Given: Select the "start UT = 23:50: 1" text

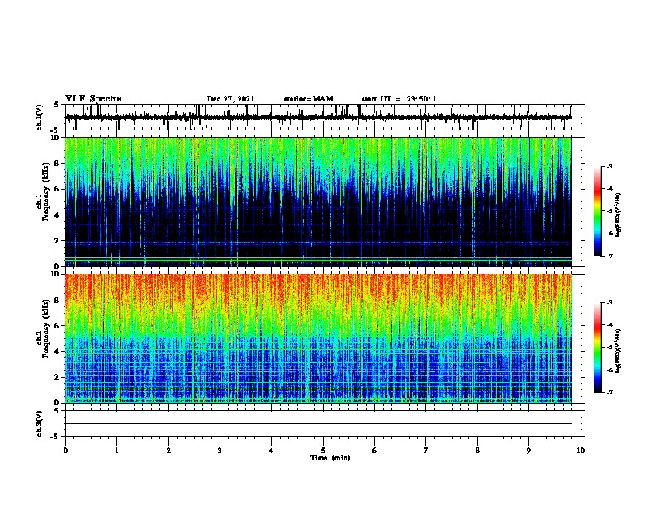Looking at the screenshot, I should pos(399,99).
